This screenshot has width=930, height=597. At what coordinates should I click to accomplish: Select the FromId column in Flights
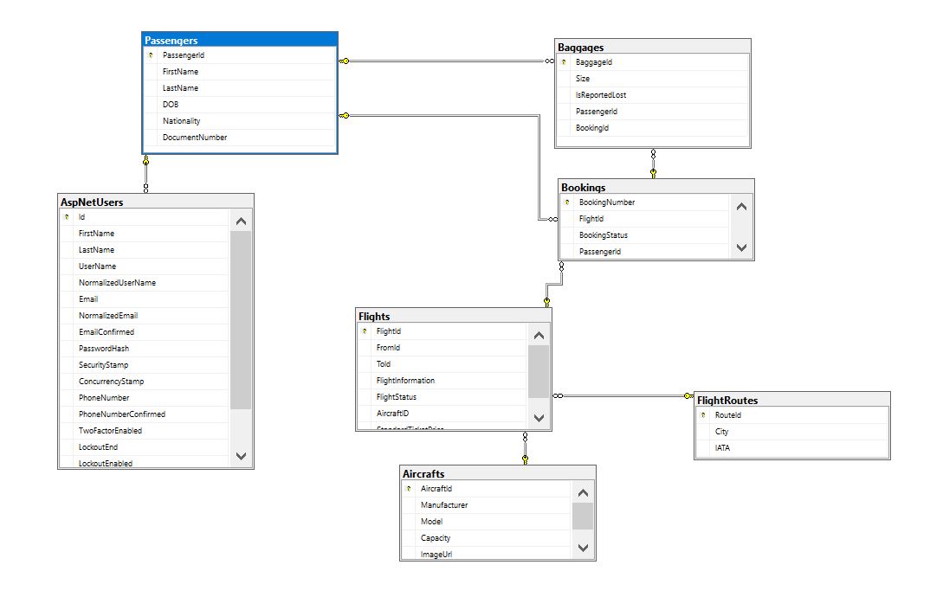(x=442, y=348)
